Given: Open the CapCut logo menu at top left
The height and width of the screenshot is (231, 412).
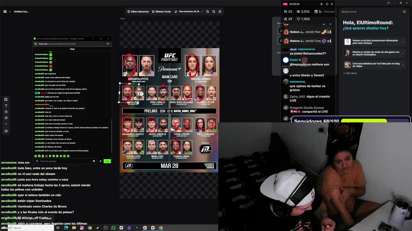Looking at the screenshot, I should [x=5, y=12].
